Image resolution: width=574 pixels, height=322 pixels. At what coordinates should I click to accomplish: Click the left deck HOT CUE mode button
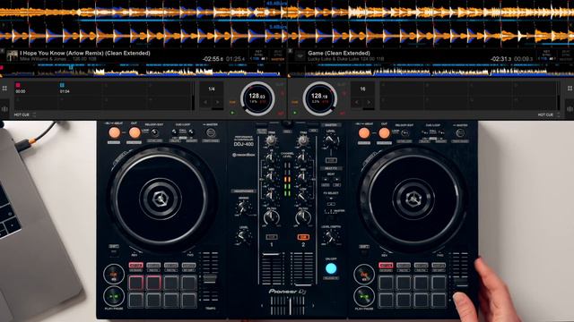[135, 265]
